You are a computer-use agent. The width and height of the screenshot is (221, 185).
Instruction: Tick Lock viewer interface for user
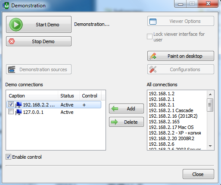(x=149, y=37)
